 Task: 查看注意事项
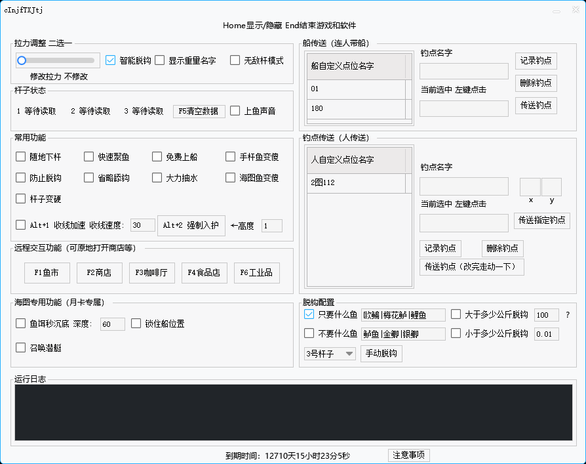(x=408, y=455)
